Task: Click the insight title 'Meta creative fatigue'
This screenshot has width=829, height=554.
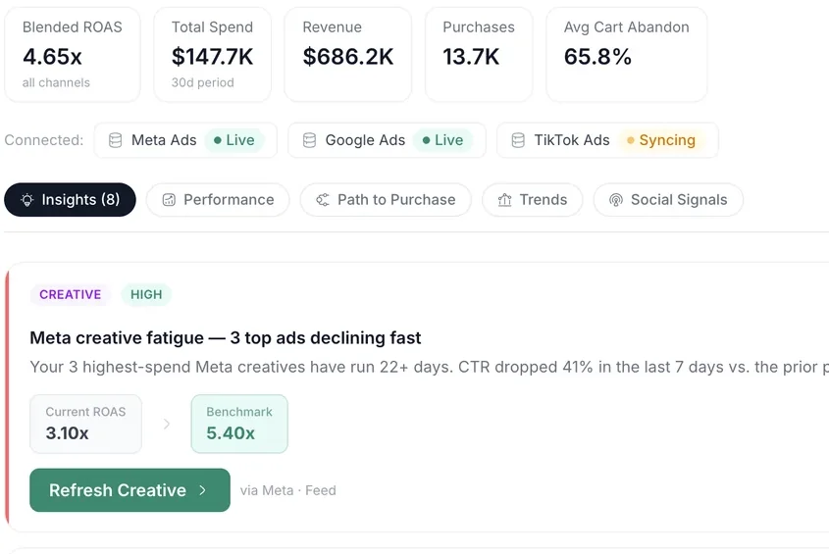Action: click(226, 337)
